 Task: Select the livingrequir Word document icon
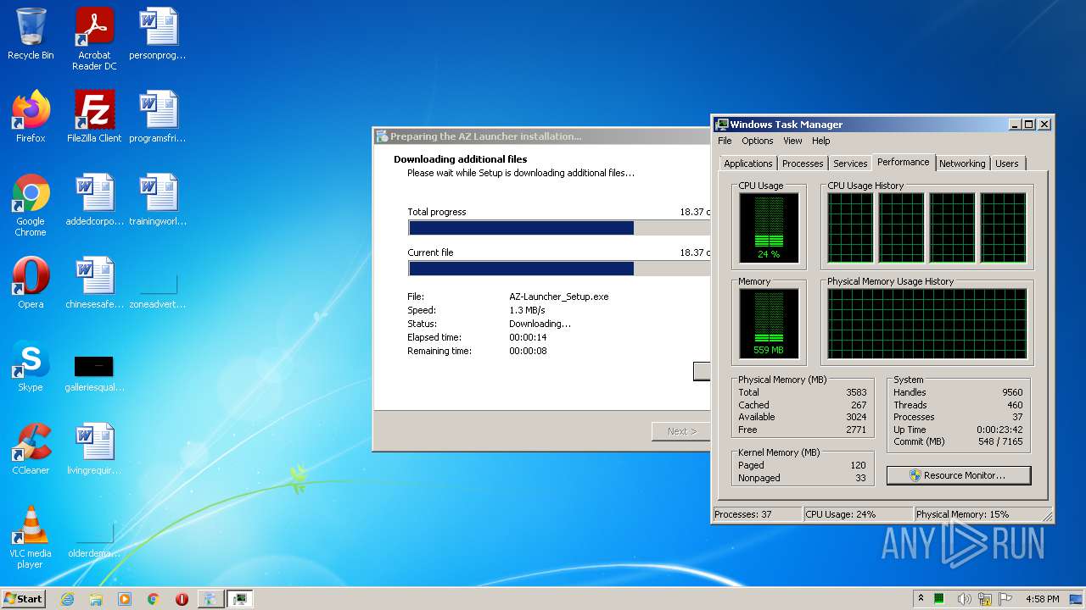(x=94, y=449)
